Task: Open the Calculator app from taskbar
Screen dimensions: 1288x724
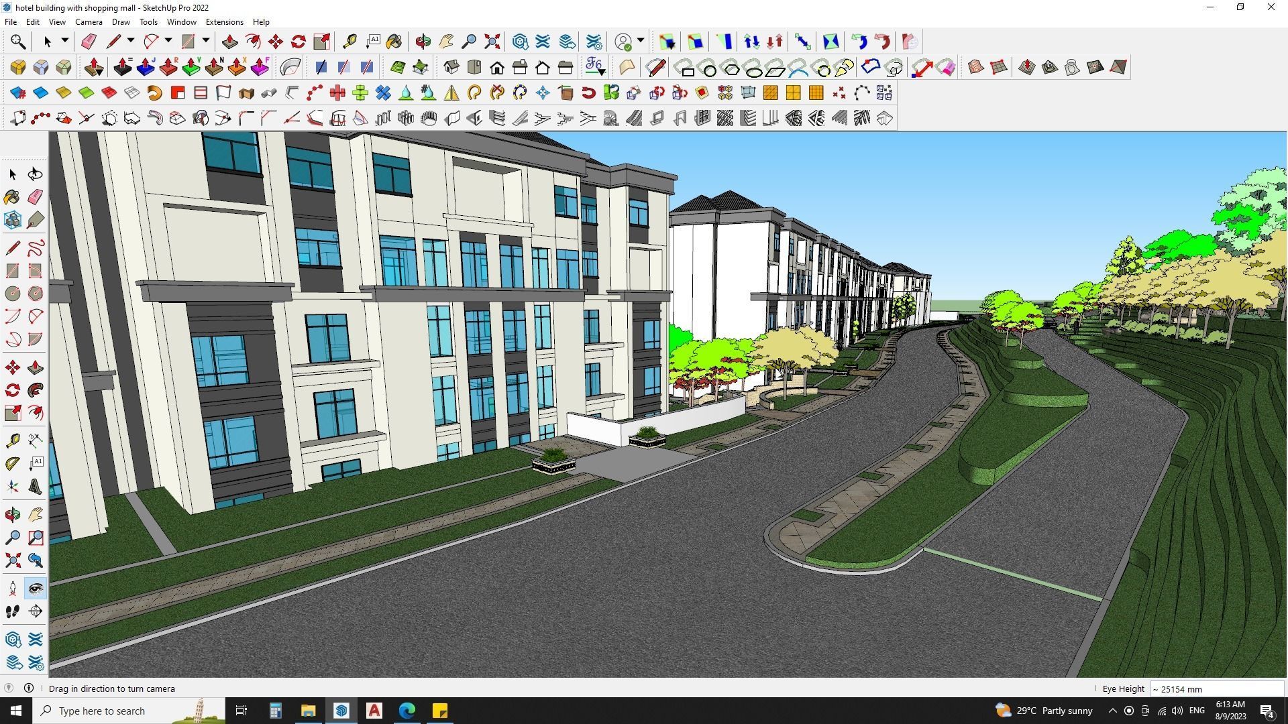Action: click(x=275, y=711)
